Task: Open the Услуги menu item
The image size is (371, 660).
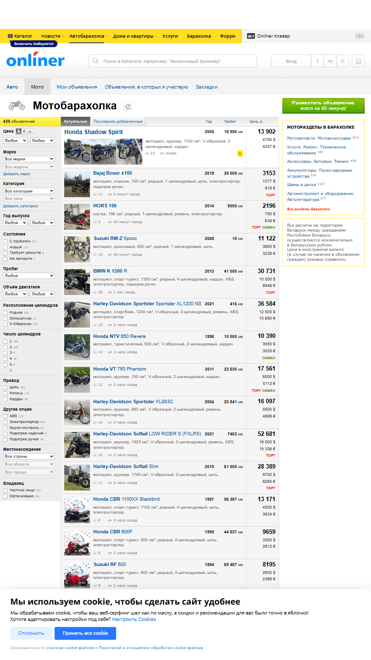Action: point(170,36)
